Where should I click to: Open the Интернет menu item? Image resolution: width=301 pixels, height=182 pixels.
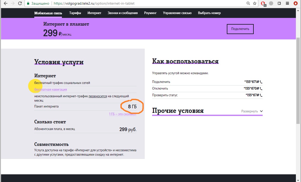pyautogui.click(x=94, y=13)
